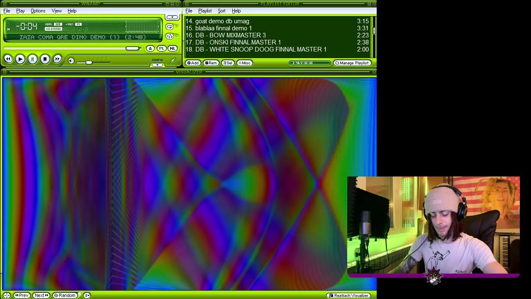Click Reattach Visualizer button

tap(349, 296)
